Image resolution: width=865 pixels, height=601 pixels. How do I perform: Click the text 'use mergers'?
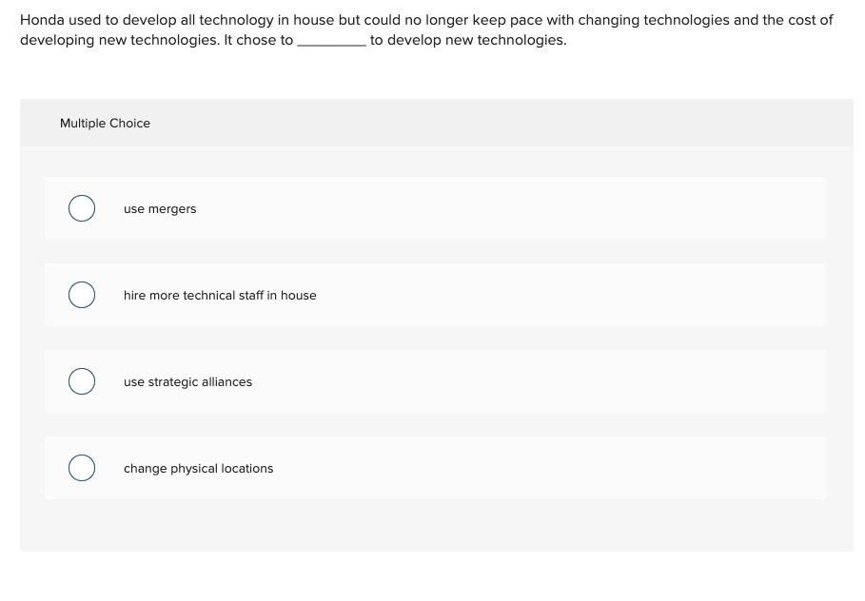[160, 208]
